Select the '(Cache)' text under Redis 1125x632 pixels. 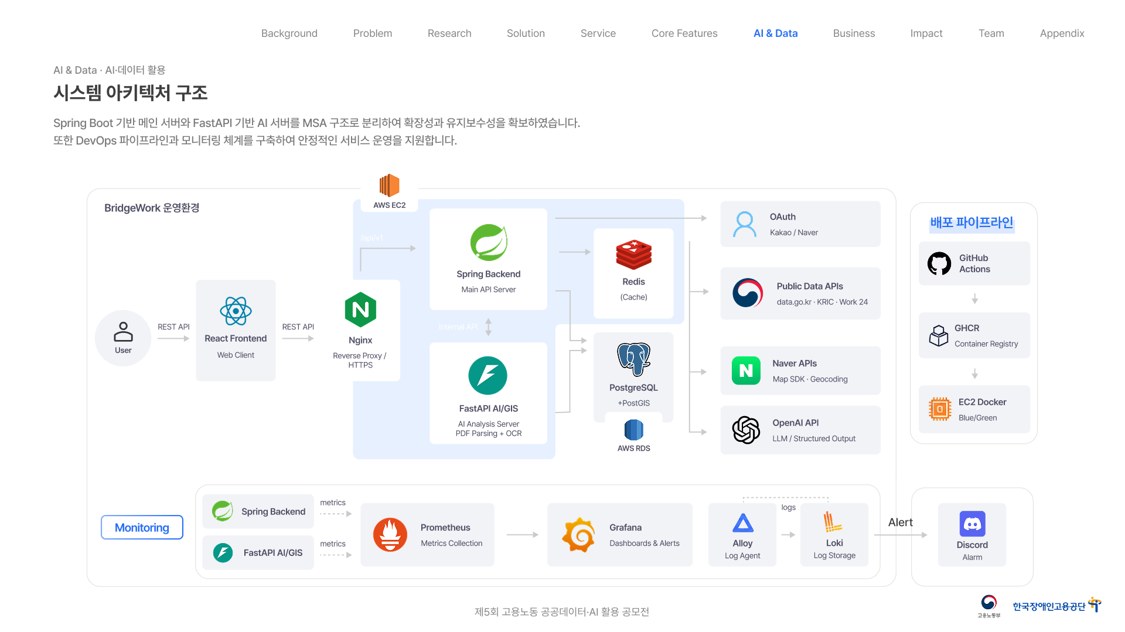click(633, 297)
